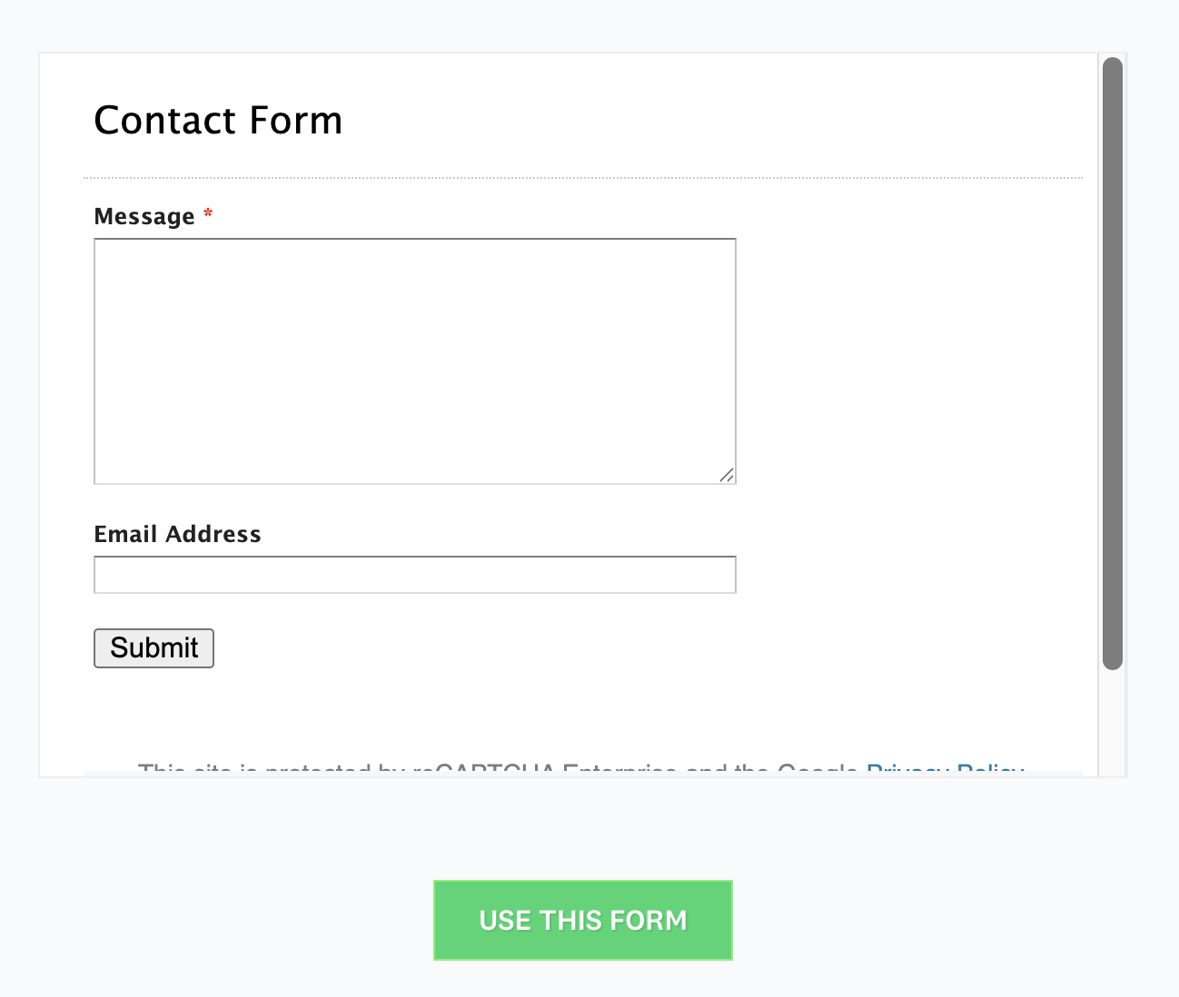Click scrollbar track below the thumb
The height and width of the screenshot is (997, 1179).
coord(1112,722)
